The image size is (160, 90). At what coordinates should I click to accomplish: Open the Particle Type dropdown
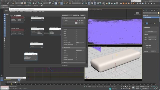click(x=152, y=37)
